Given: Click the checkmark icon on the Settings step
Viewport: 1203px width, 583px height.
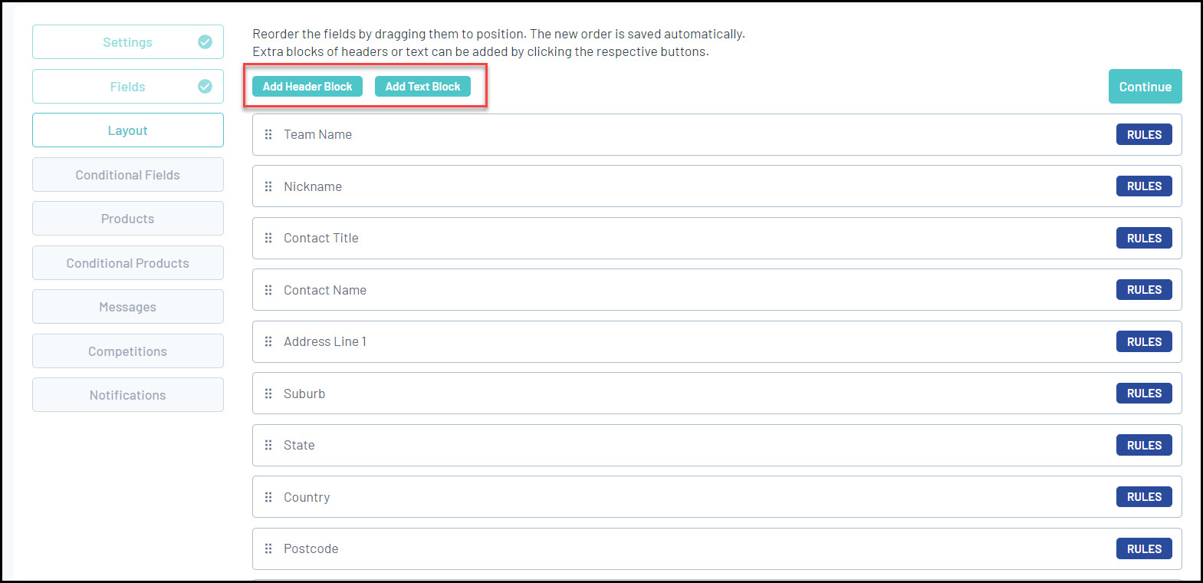Looking at the screenshot, I should pyautogui.click(x=205, y=42).
